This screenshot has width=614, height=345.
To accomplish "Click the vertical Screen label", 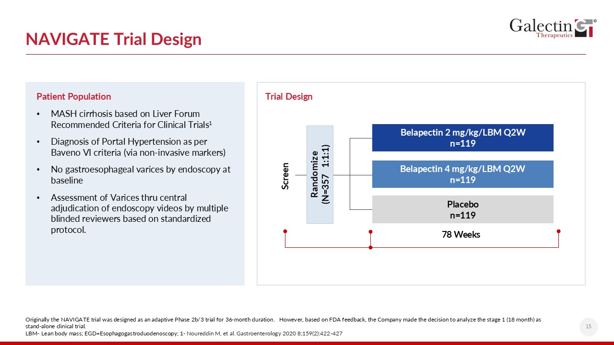I will pyautogui.click(x=285, y=176).
